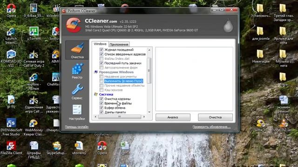Viewport: 298px width, 167px height.
Task: Check Кэш эскизов checkbox
Action: pyautogui.click(x=102, y=90)
